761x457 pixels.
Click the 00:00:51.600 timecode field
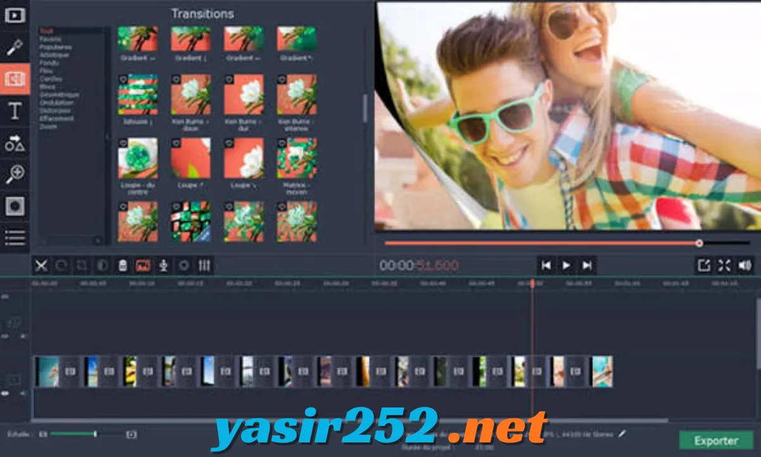click(419, 265)
